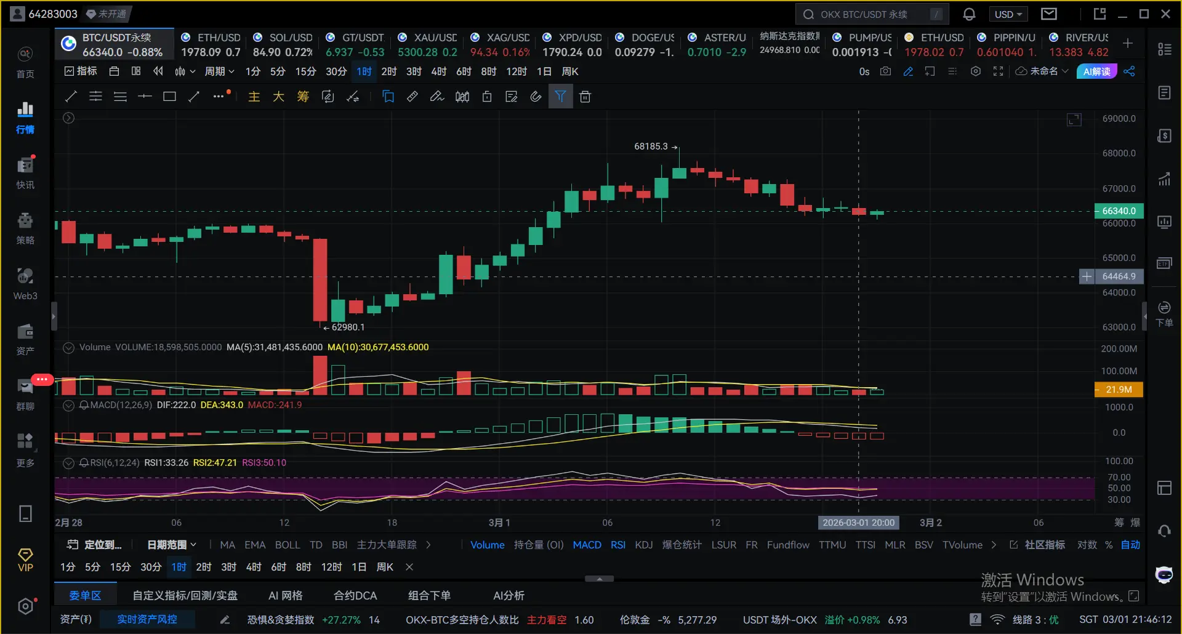Click the collapse handle above bottom panel
This screenshot has height=634, width=1182.
(599, 579)
